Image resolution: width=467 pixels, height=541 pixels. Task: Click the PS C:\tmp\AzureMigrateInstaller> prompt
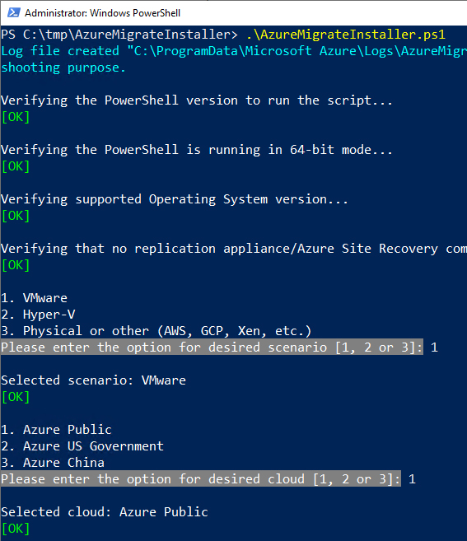119,34
